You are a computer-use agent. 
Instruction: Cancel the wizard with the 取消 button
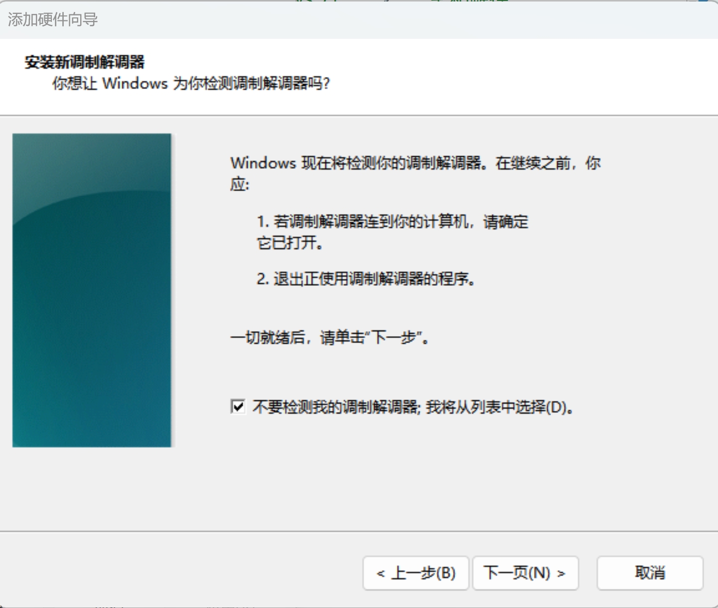tap(650, 573)
